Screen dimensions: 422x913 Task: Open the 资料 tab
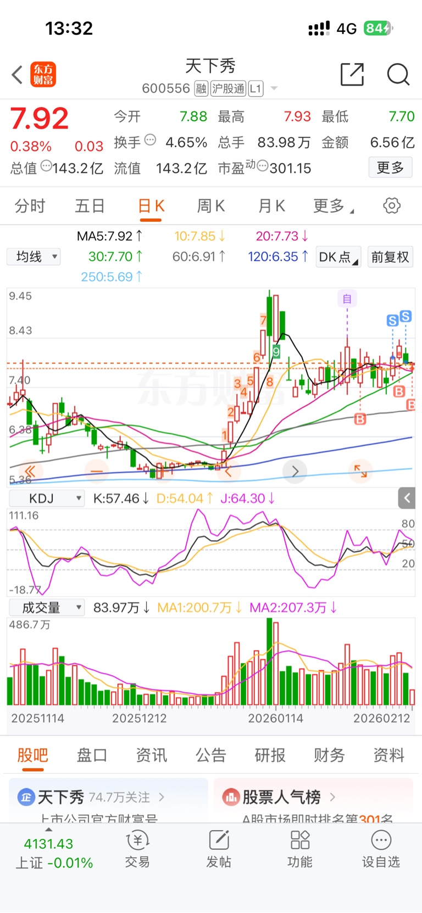(388, 755)
